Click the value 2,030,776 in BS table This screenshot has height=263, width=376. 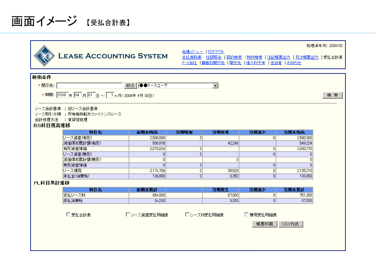tap(304, 149)
